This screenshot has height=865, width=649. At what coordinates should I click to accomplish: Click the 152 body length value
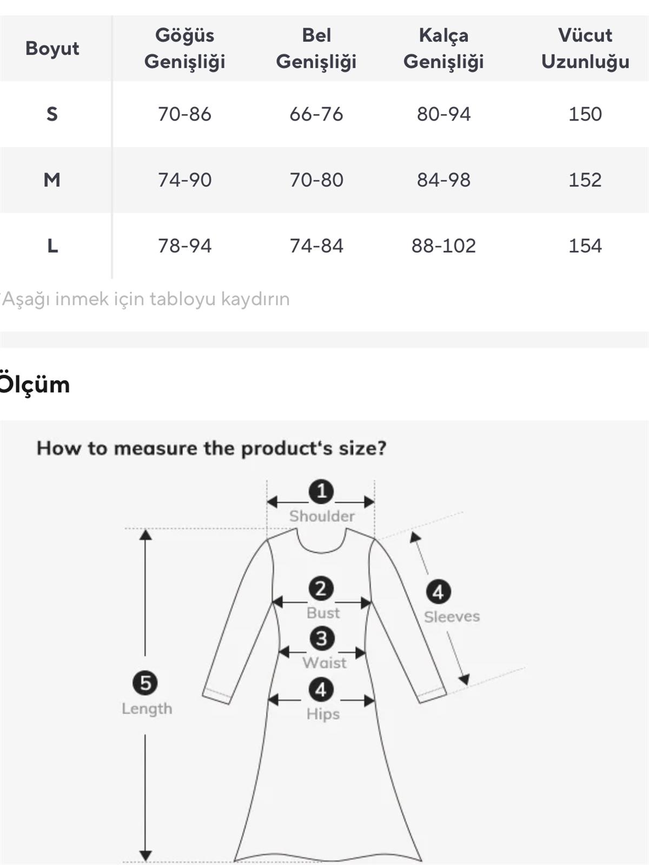coord(585,180)
